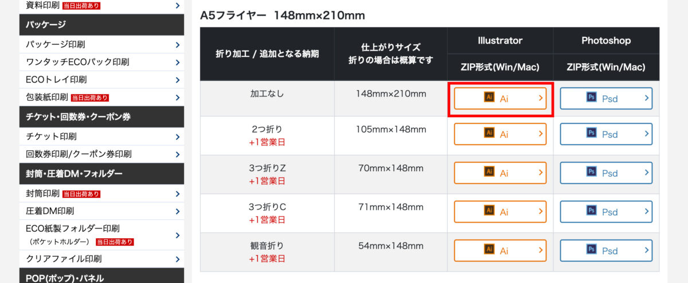Open ECO紙製フォルダー印刷 sidebar entry

coord(101,235)
